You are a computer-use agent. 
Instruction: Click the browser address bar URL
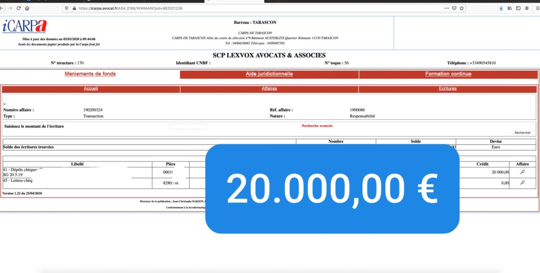tap(130, 8)
